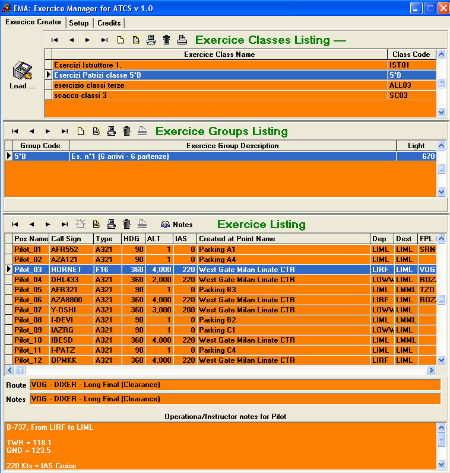Open Notes in Exercice Listing toolbar
This screenshot has width=450, height=473.
tap(176, 225)
